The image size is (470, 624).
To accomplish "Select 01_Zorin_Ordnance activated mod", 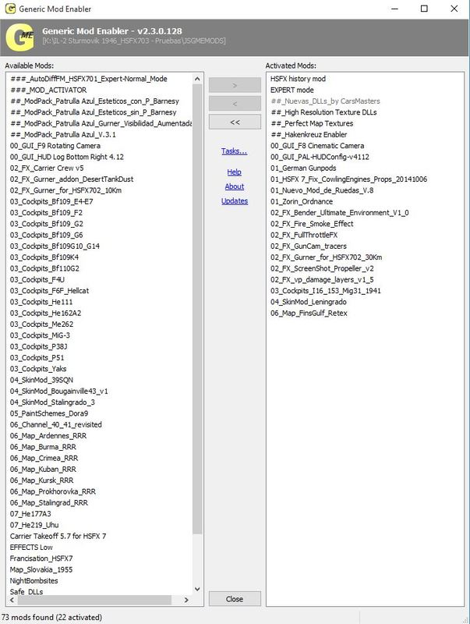I will [302, 201].
